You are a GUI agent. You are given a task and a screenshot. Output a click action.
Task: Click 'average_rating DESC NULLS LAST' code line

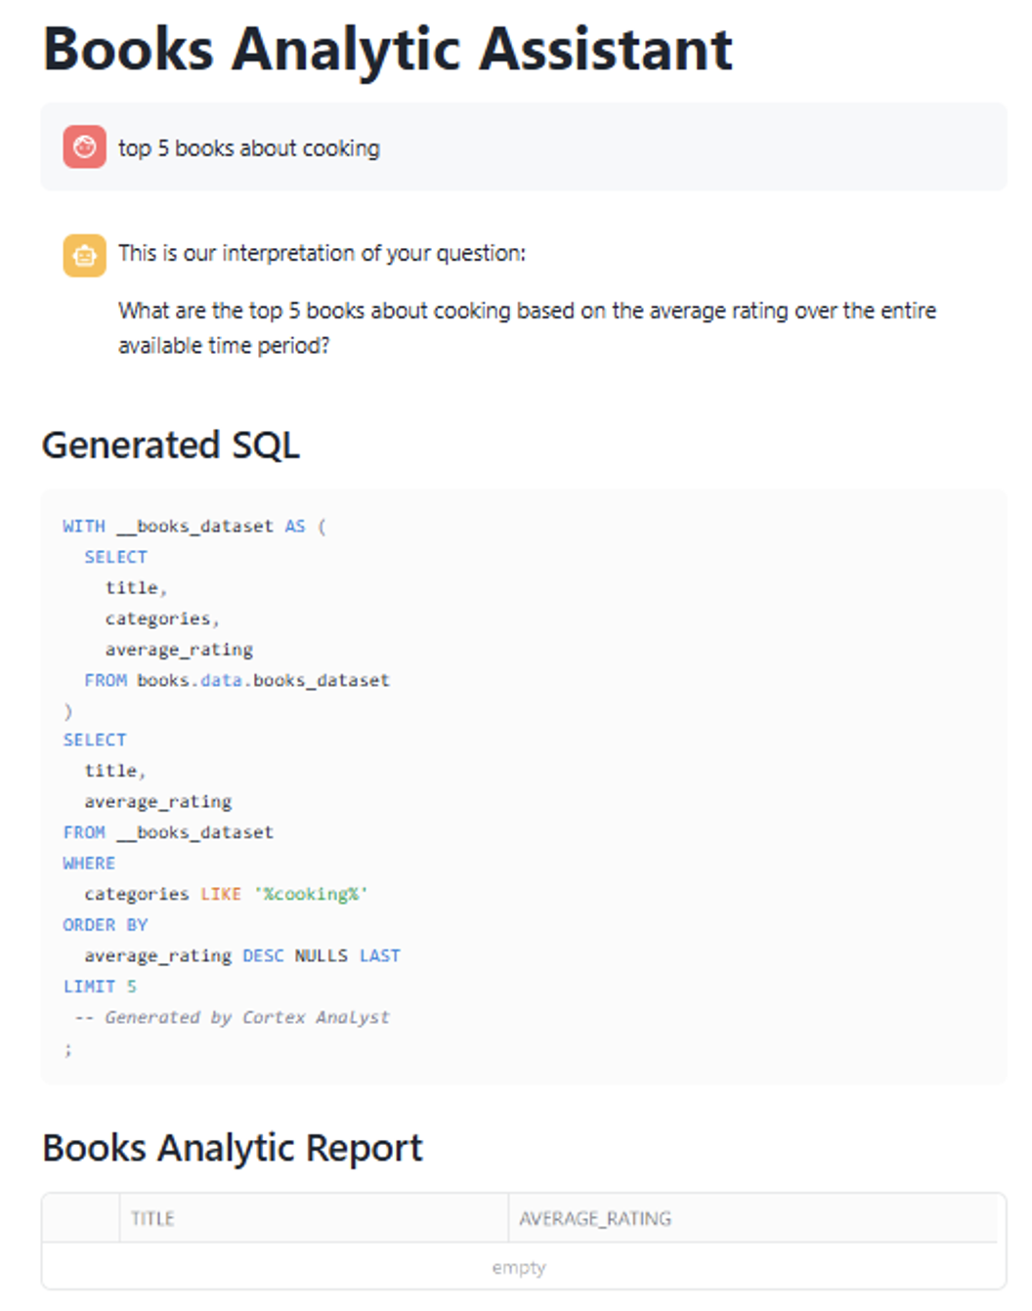tap(241, 955)
